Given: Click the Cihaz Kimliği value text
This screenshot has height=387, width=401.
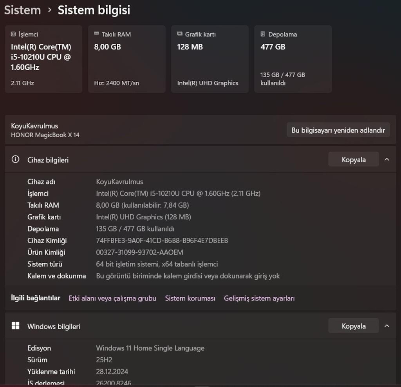Looking at the screenshot, I should pyautogui.click(x=162, y=241).
